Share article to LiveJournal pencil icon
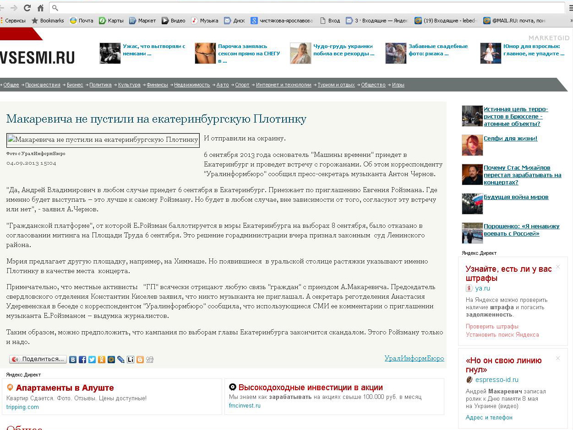The height and width of the screenshot is (430, 573). 121,360
